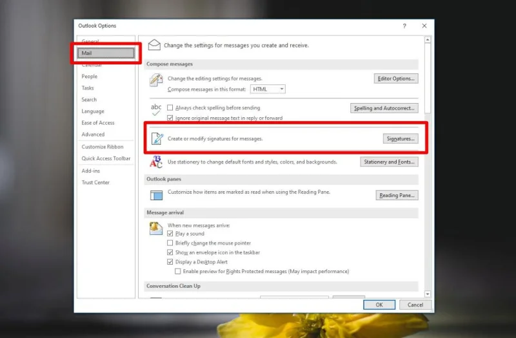
Task: Click the envelope icon beside the settings description
Action: pos(154,44)
